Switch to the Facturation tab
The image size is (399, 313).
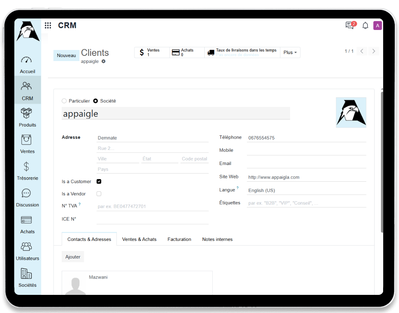pyautogui.click(x=179, y=239)
